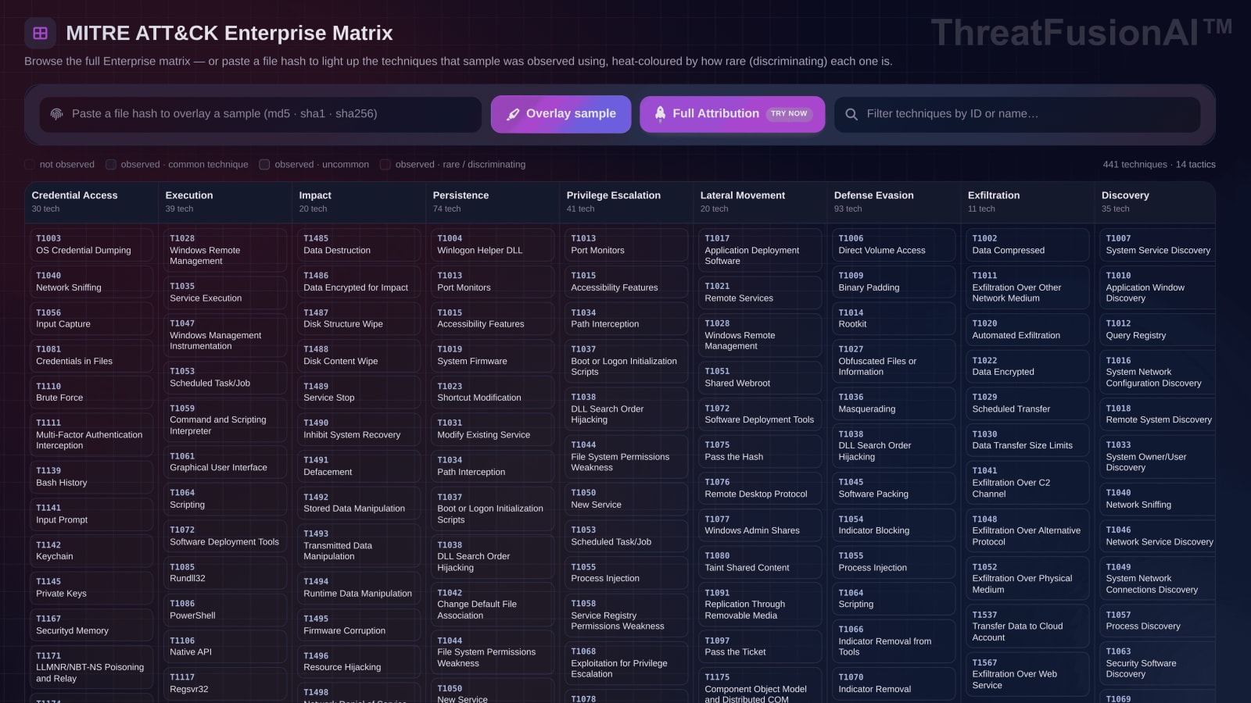Open T1142 Keychain technique
Screen dimensions: 1251x703
[91, 551]
